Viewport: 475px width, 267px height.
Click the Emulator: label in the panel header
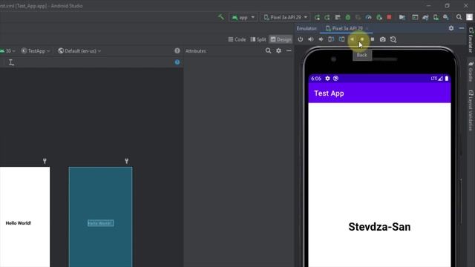tap(307, 28)
